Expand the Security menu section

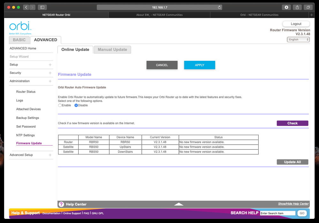pos(50,73)
